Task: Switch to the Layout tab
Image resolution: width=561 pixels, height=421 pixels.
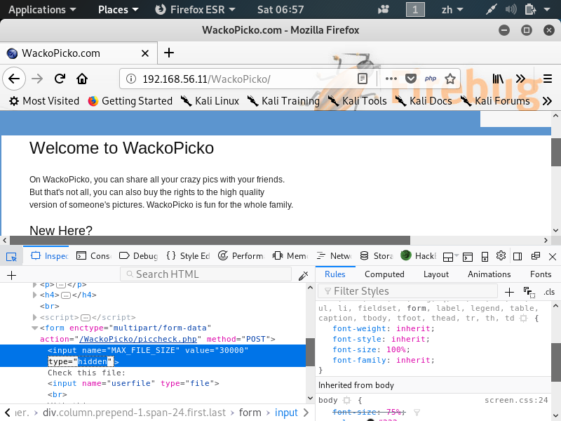Action: (x=435, y=274)
